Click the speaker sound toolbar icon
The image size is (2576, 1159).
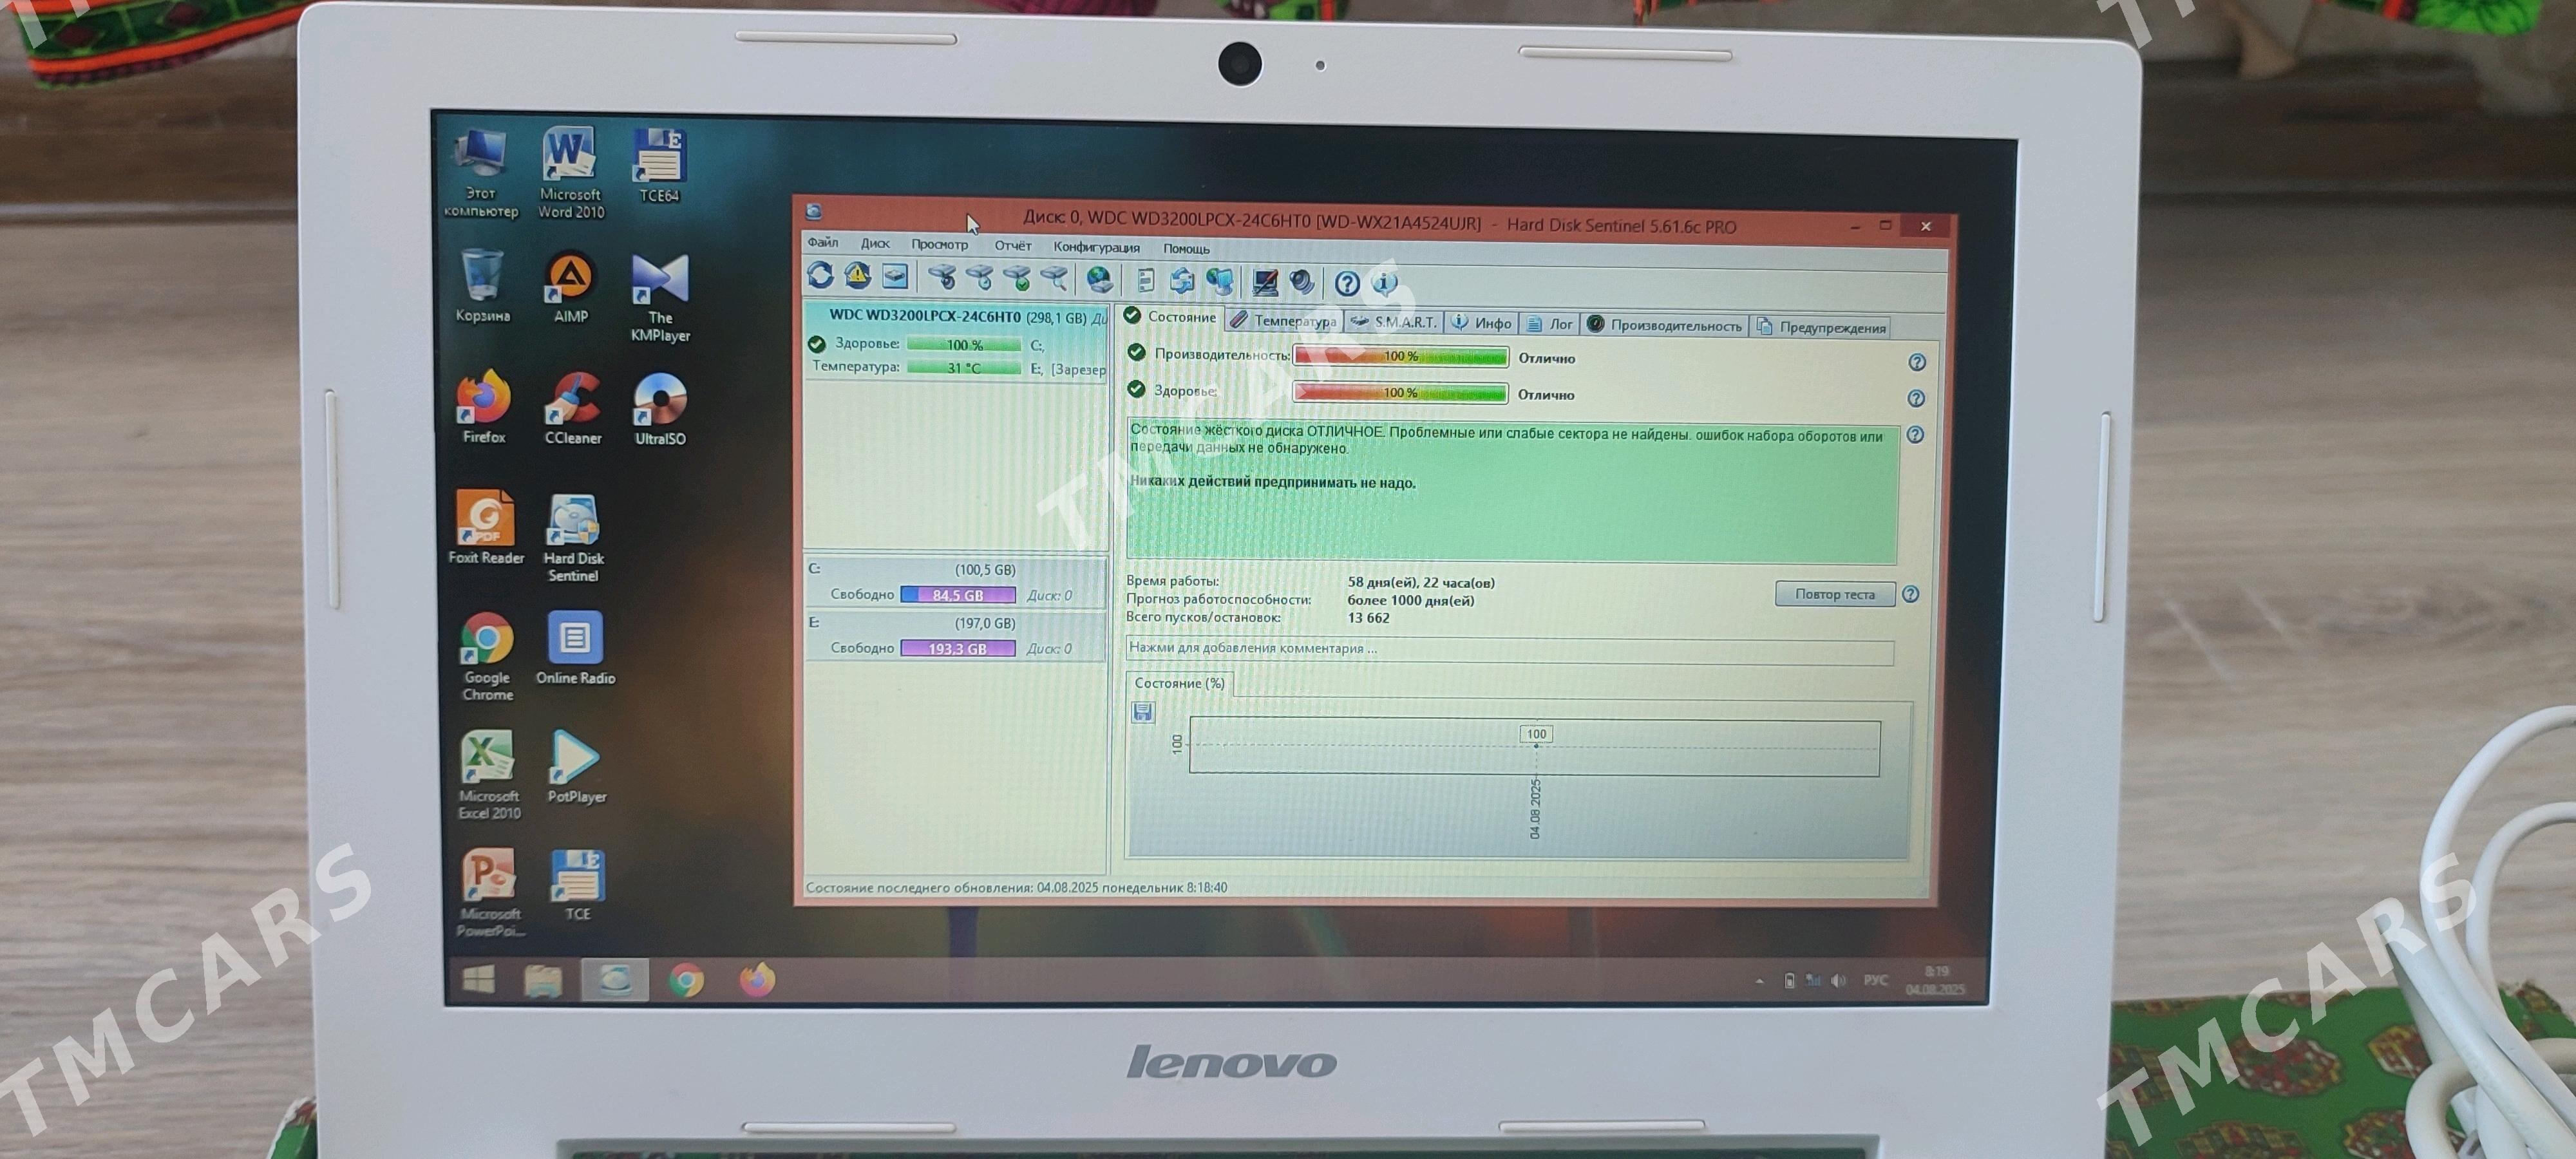coord(1301,283)
